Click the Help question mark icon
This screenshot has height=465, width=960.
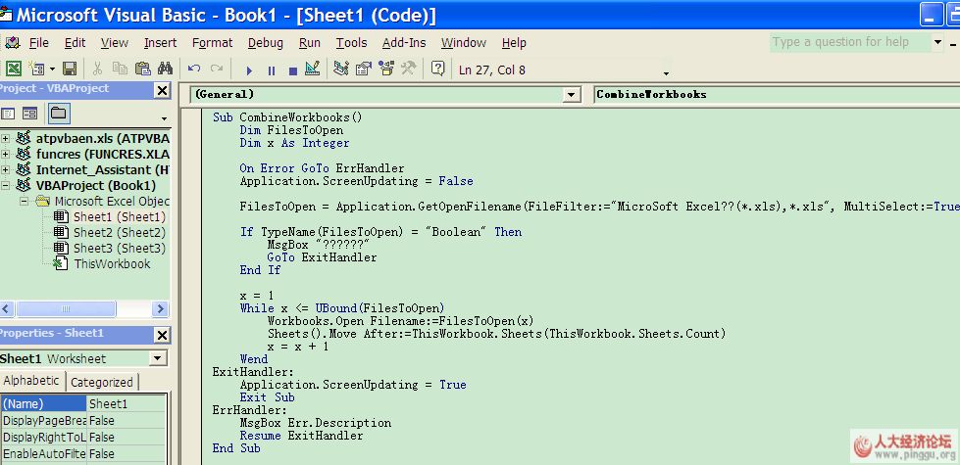437,69
